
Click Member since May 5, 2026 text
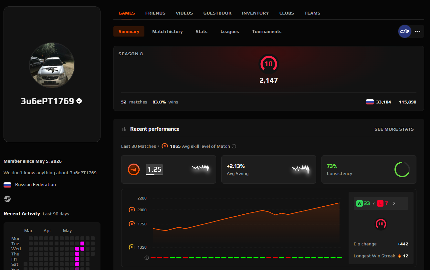33,161
